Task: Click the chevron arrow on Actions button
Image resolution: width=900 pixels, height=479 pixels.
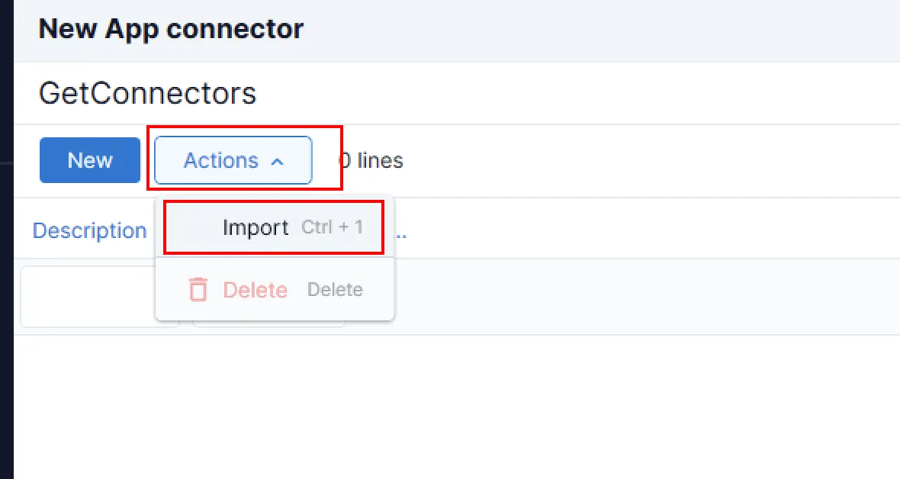Action: (278, 162)
